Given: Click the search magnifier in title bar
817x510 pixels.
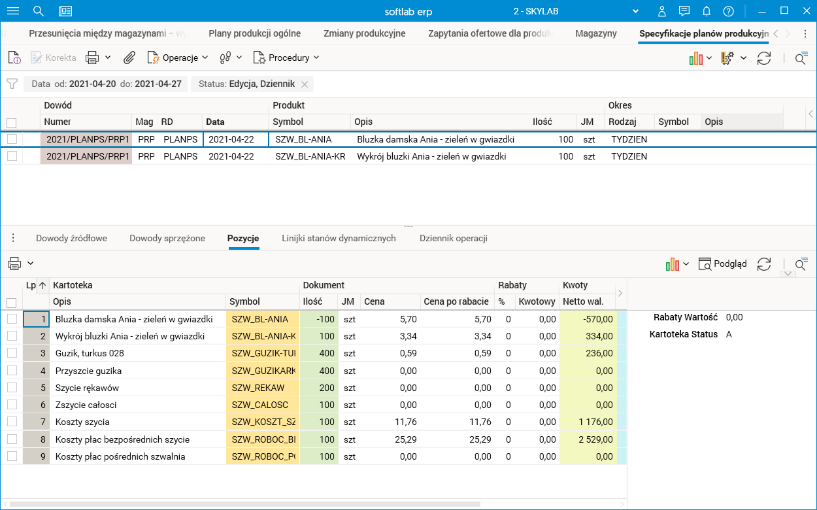Looking at the screenshot, I should coord(39,11).
